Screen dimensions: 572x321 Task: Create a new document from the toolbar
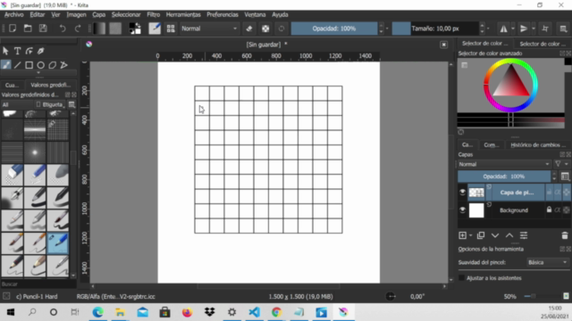(13, 29)
